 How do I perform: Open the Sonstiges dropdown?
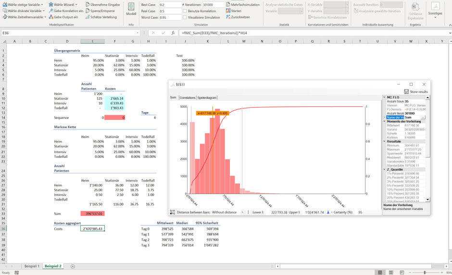435,10
